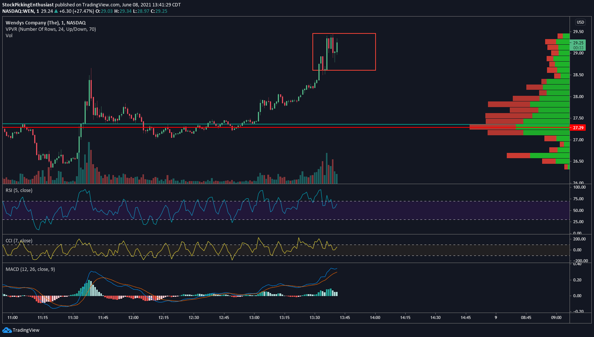Screen dimensions: 594x337
Task: Click the 13:00 time axis label
Action: tap(254, 317)
